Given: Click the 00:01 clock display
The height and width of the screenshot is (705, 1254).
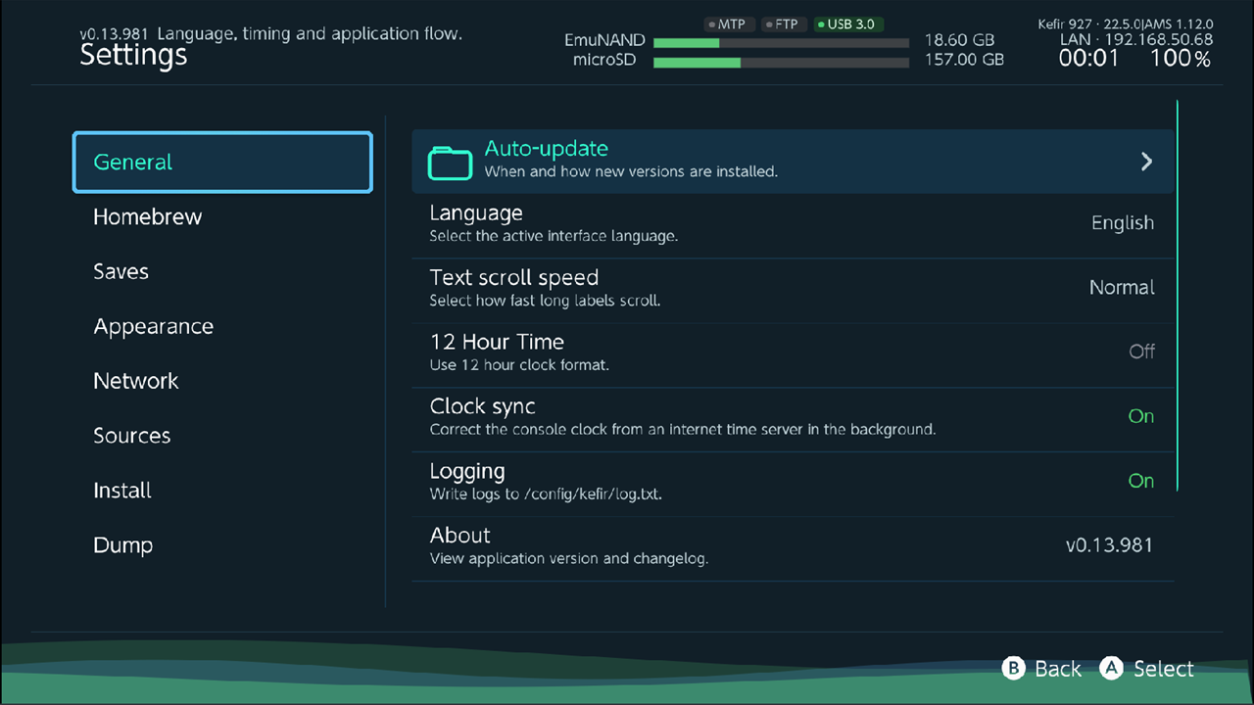Looking at the screenshot, I should (x=1088, y=59).
